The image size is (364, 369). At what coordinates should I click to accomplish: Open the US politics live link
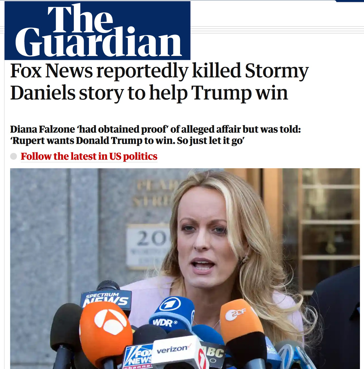(89, 156)
